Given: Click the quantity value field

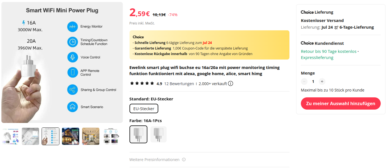Looking at the screenshot, I should tap(313, 81).
